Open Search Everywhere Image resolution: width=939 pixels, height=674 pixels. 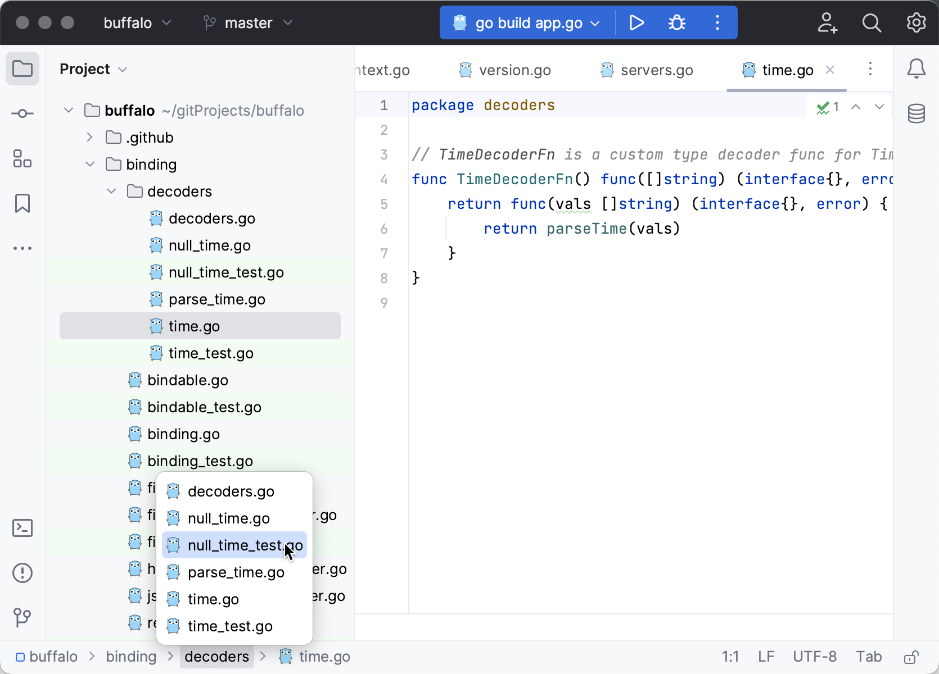coord(872,22)
